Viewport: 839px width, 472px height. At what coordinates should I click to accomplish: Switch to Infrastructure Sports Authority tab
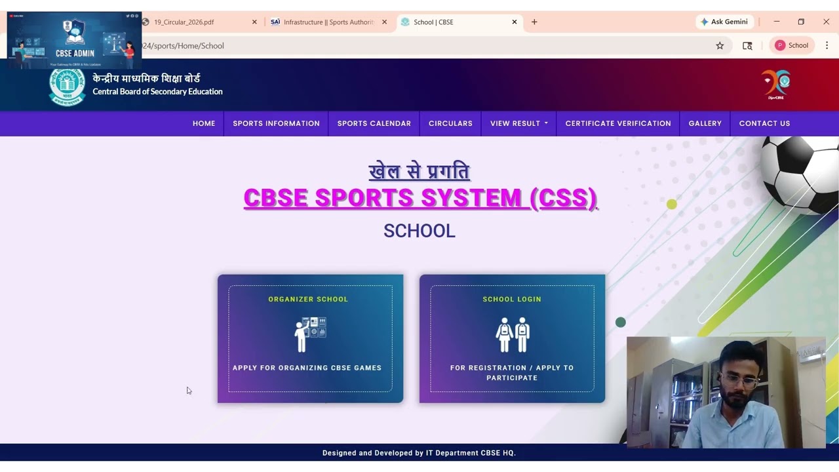pyautogui.click(x=328, y=22)
